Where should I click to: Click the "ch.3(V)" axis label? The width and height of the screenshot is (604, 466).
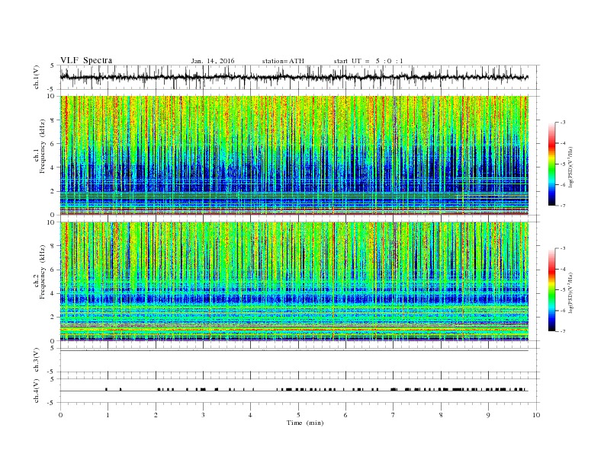[x=37, y=360]
